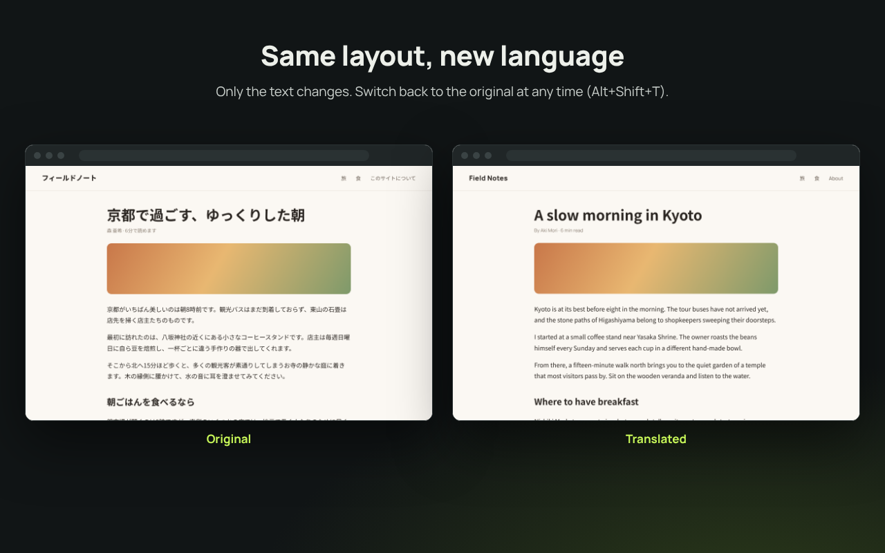Click the Alt+Shift+T shortcut subtitle text
The width and height of the screenshot is (885, 553).
tap(442, 92)
